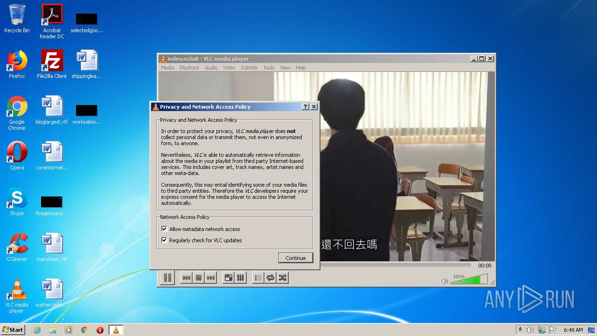Viewport: 597px width, 336px height.
Task: Click the dialog help question-mark button
Action: [305, 107]
